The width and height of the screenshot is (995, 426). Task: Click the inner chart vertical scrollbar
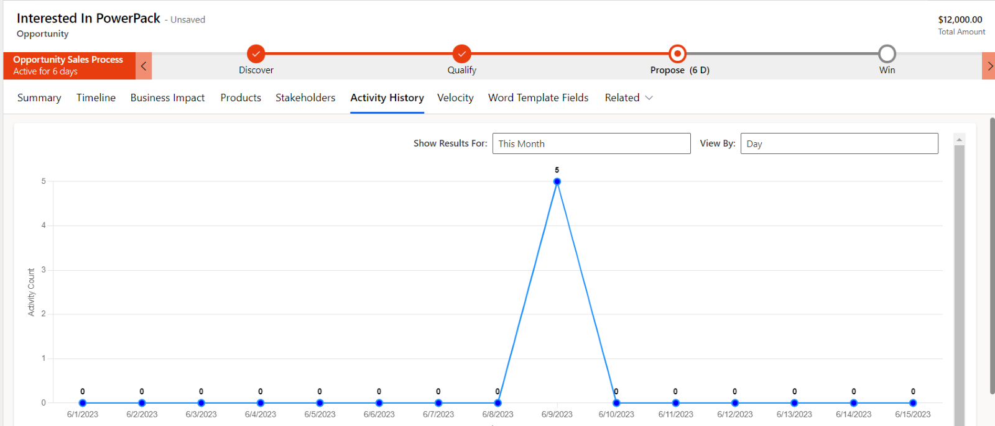tap(959, 286)
